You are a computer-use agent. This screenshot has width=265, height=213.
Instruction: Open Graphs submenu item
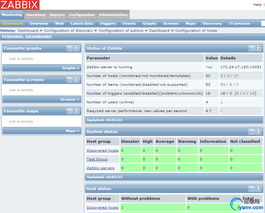pyautogui.click(x=150, y=24)
